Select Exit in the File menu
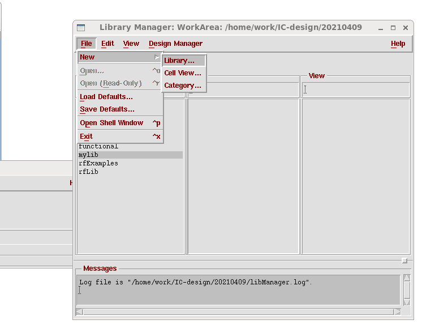This screenshot has width=422, height=324. point(86,137)
